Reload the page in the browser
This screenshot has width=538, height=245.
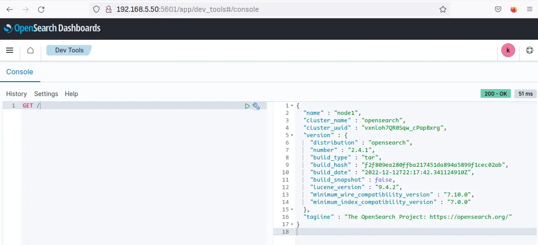(x=41, y=9)
